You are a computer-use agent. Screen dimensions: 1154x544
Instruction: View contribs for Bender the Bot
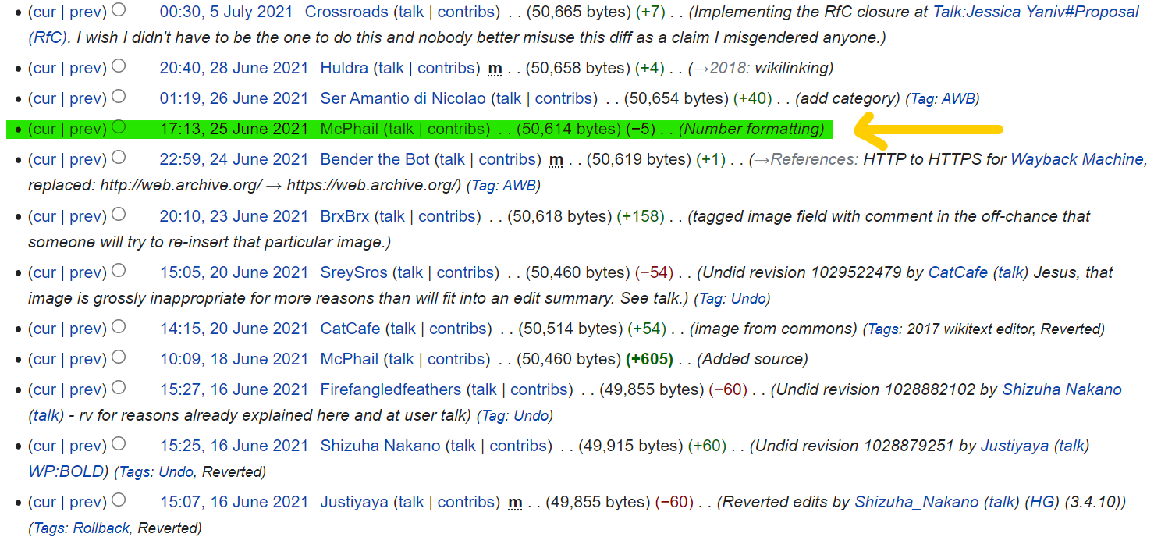pyautogui.click(x=508, y=160)
